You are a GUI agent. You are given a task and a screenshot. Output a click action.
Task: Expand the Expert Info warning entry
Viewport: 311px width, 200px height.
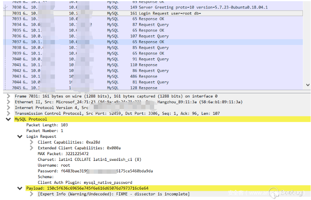(32, 194)
